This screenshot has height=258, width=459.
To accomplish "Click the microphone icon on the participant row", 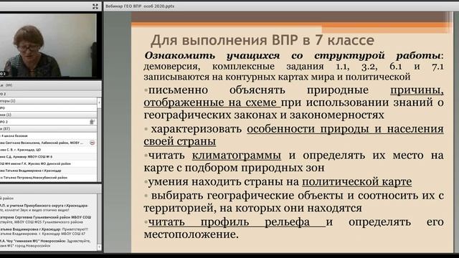I will pyautogui.click(x=92, y=122).
